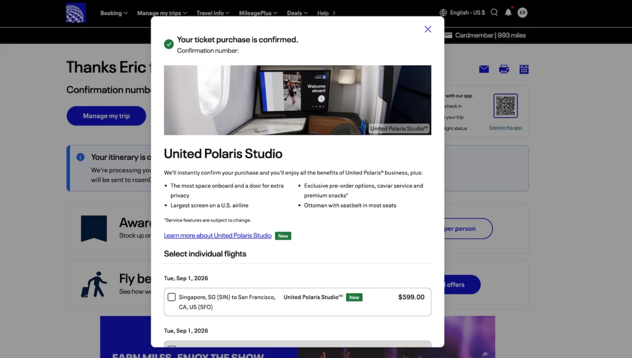Open the Travel info menu
This screenshot has width=632, height=358.
213,13
